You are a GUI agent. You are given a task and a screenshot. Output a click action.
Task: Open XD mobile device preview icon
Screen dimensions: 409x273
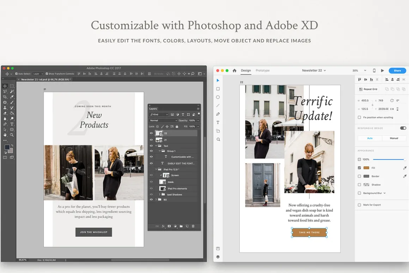click(374, 71)
